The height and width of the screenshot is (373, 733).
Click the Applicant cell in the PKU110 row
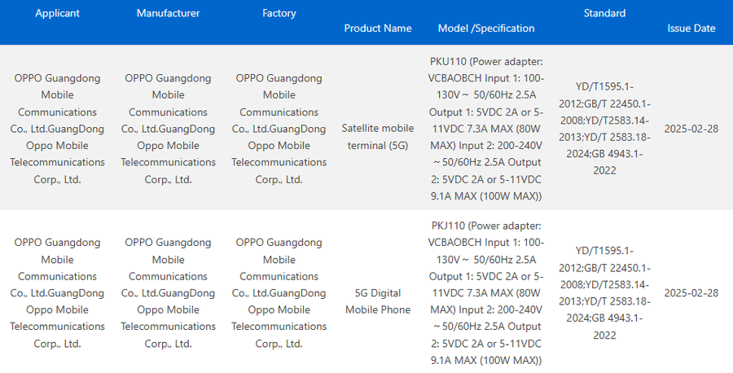coord(57,129)
